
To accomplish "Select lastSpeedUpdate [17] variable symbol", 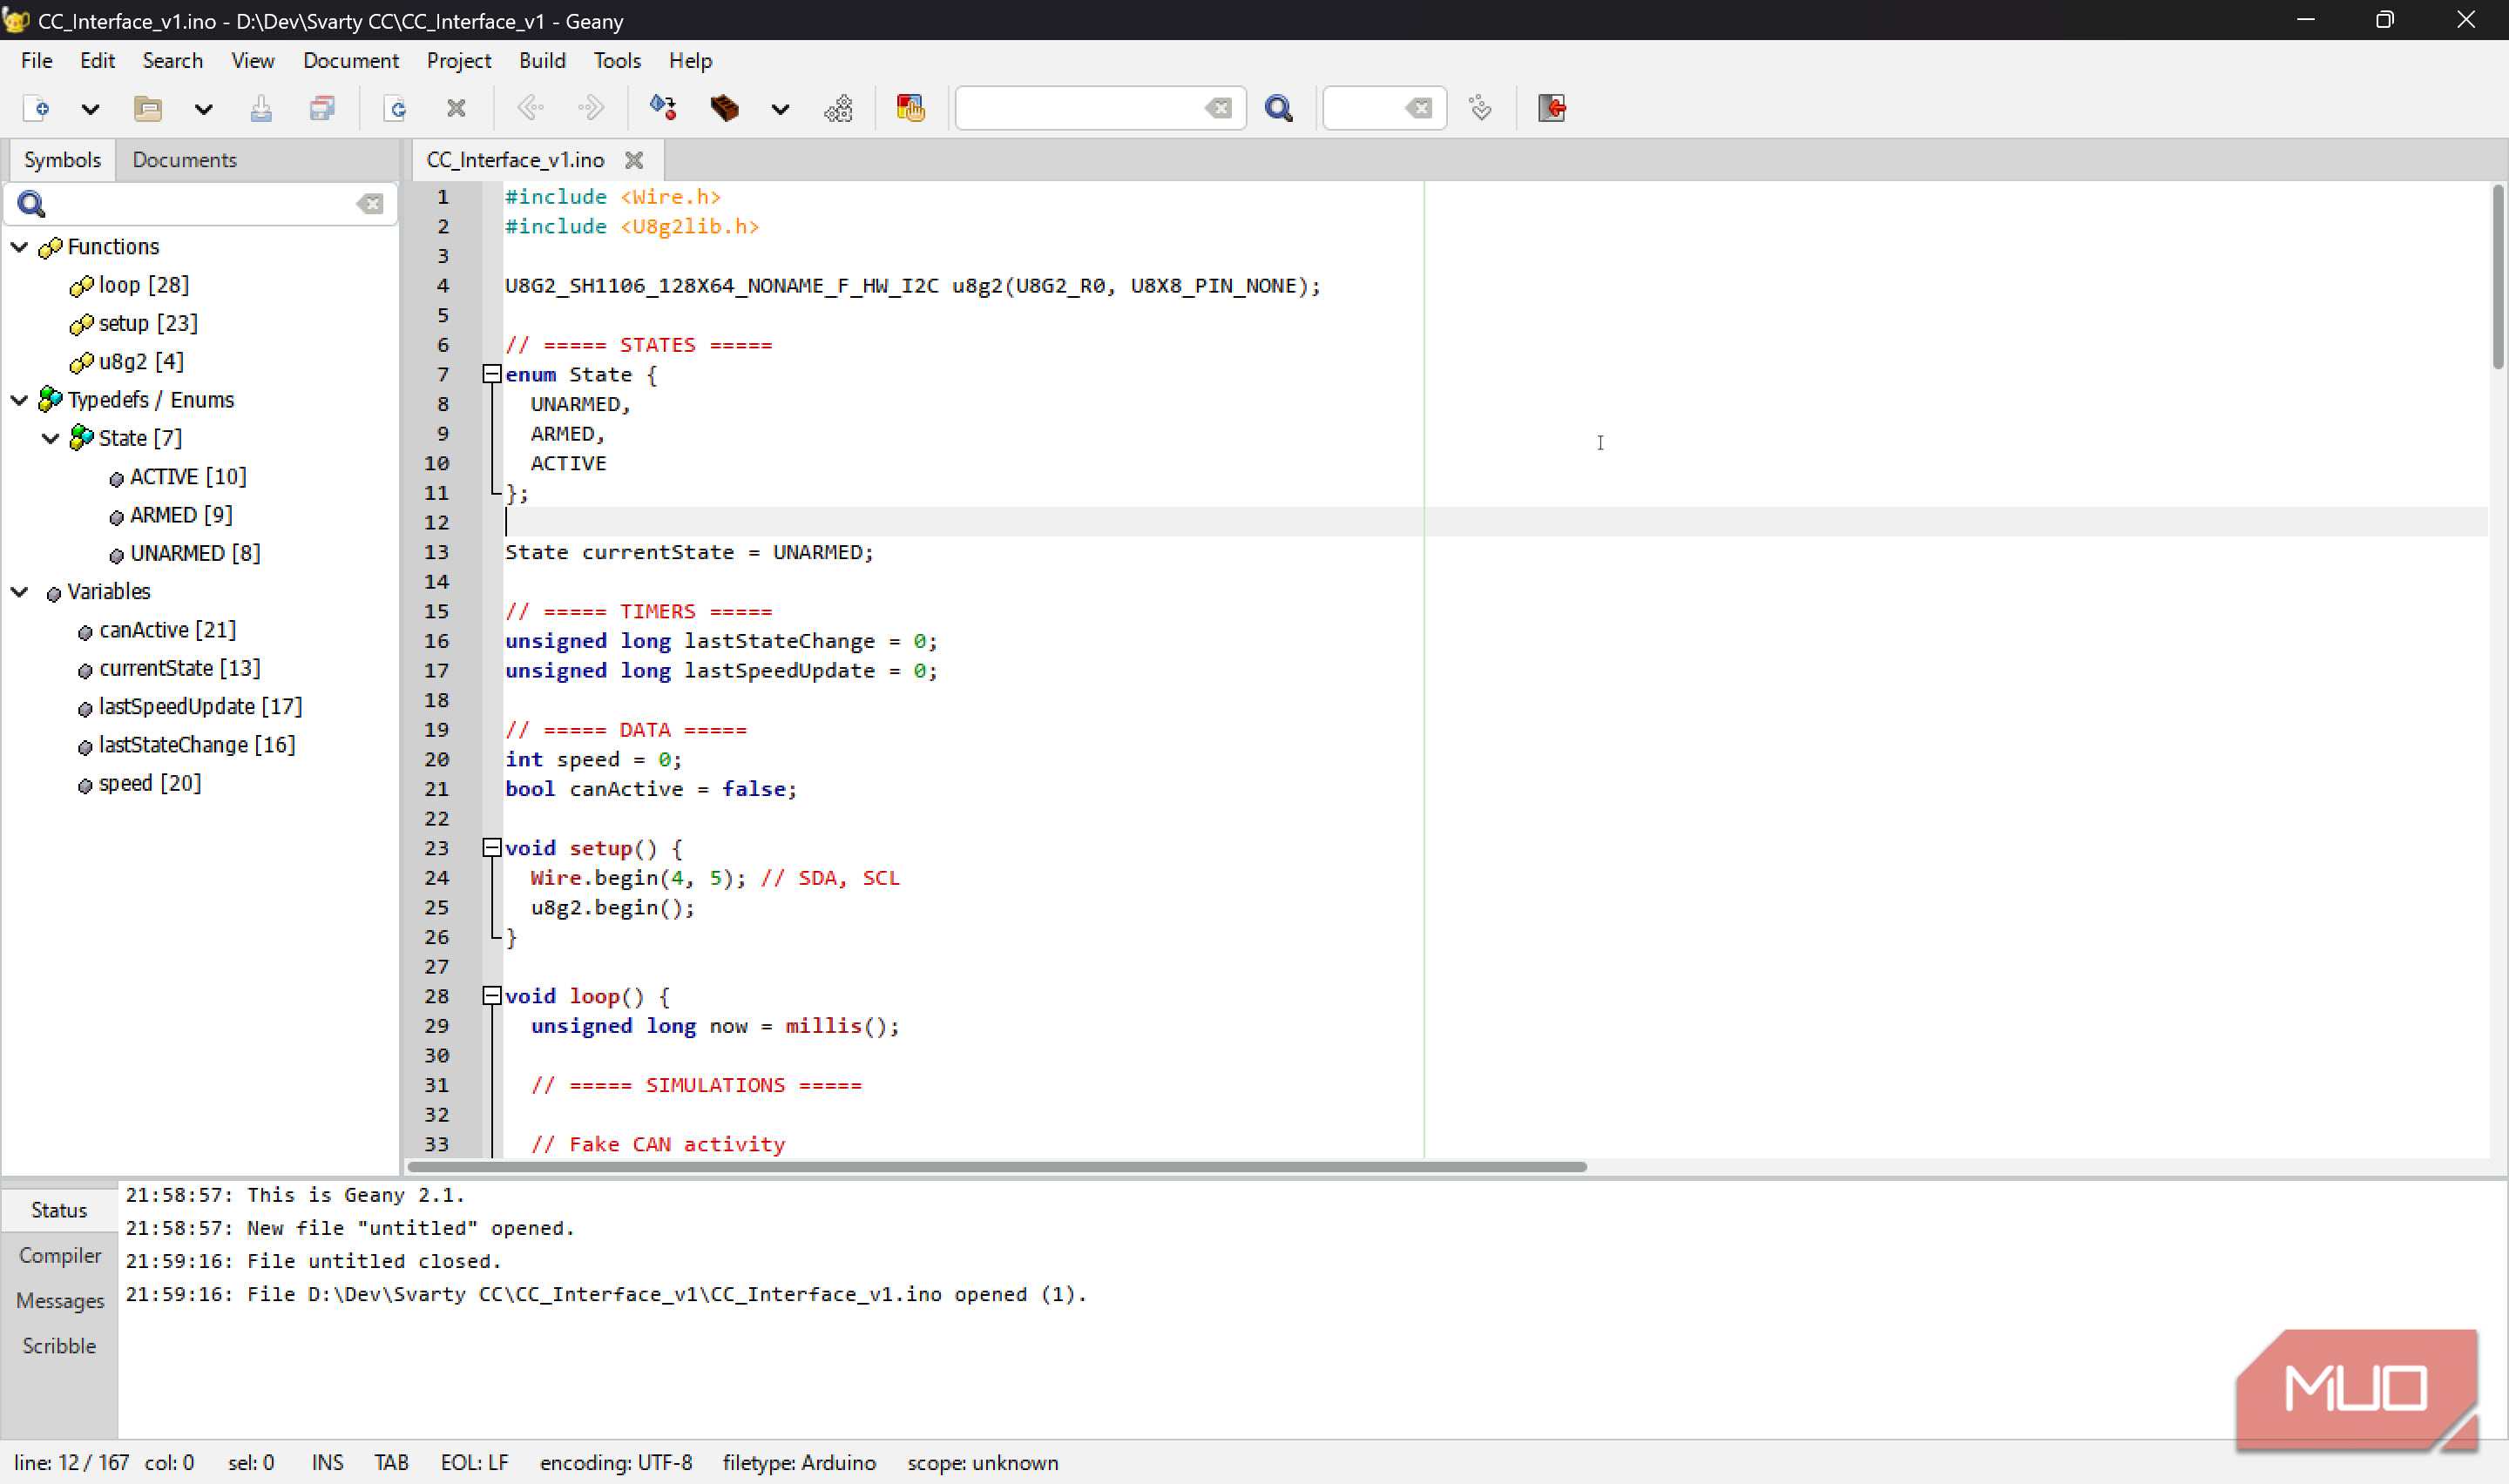I will point(200,706).
